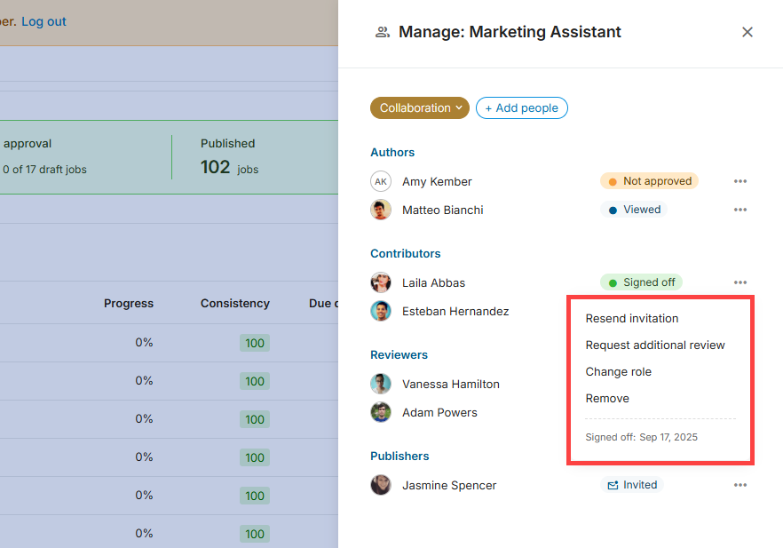Open the Collaboration dropdown
Viewport: 783px width, 548px height.
(419, 107)
